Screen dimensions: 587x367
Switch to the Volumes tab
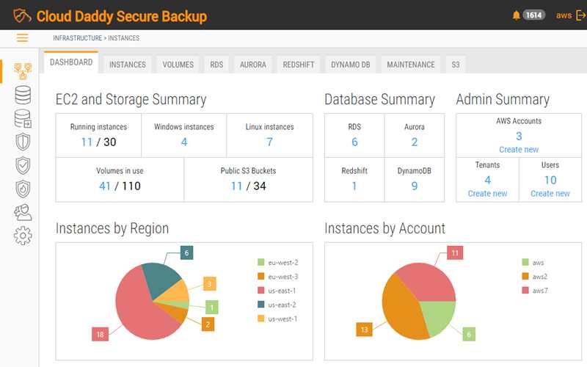click(x=178, y=65)
